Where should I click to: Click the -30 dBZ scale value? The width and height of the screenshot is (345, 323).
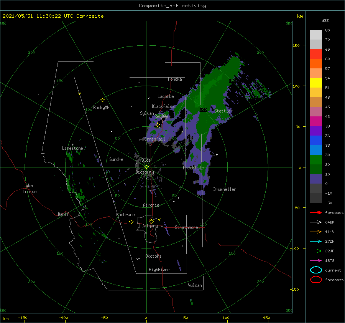click(x=329, y=203)
